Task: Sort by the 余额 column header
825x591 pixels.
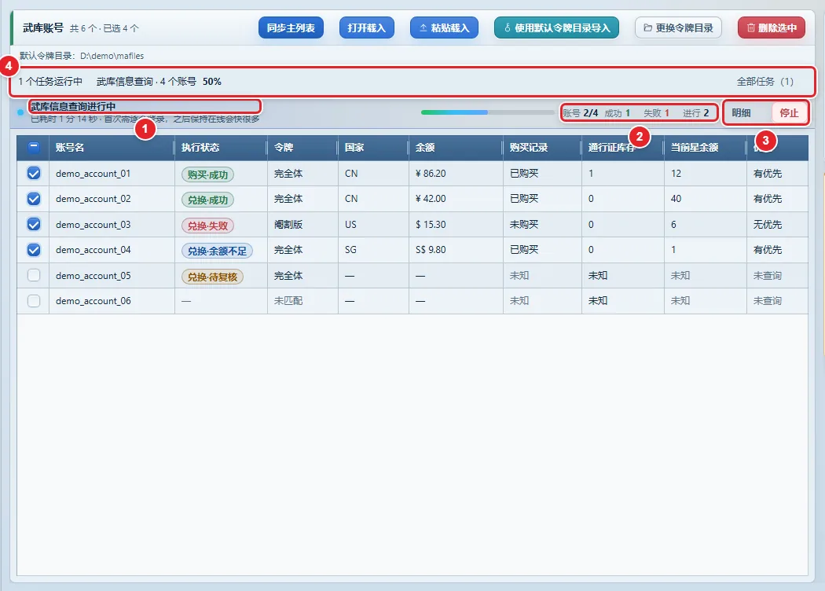Action: tap(424, 147)
